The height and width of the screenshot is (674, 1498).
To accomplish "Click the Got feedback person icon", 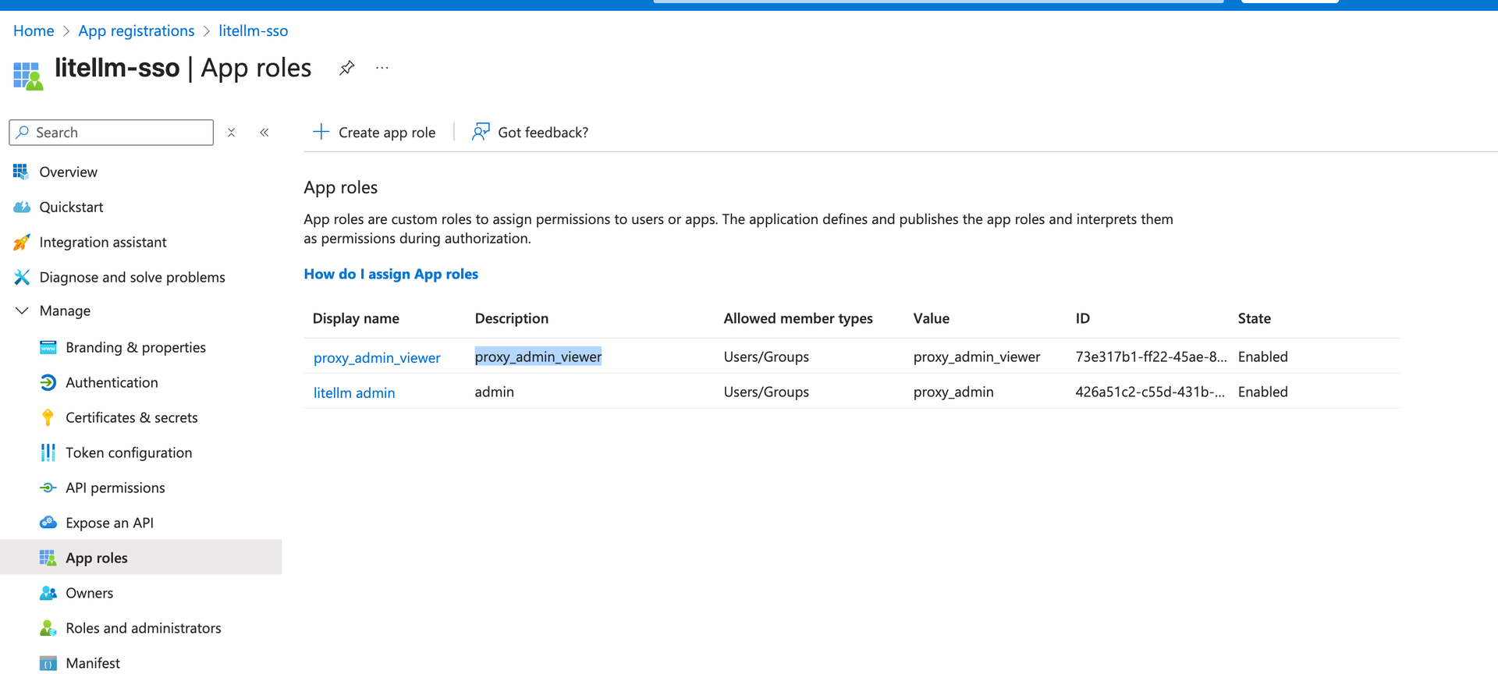I will click(481, 132).
